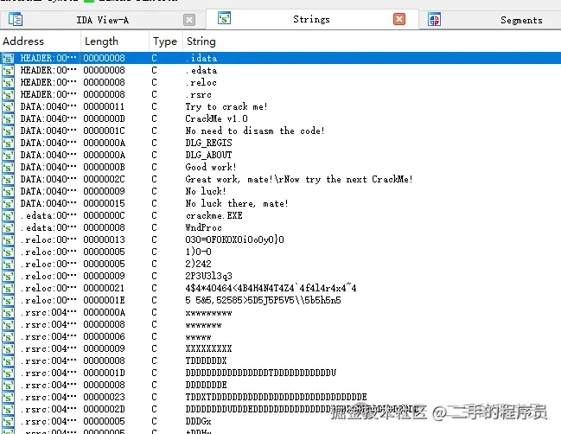Select the 'XXXXXXXXX' string
This screenshot has width=561, height=434.
click(x=208, y=348)
